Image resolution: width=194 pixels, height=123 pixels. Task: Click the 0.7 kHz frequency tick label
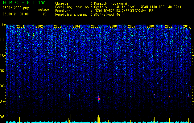[2, 101]
